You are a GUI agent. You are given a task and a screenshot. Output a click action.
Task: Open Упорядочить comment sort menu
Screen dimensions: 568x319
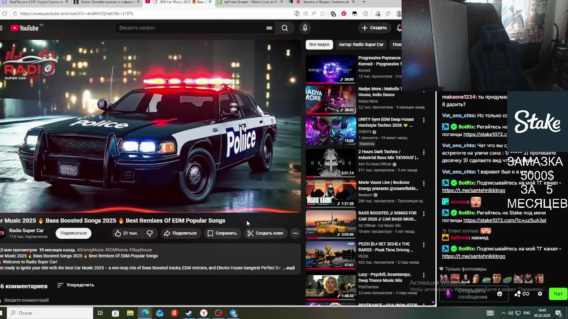[x=76, y=285]
